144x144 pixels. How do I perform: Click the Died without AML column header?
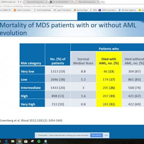click(x=133, y=59)
